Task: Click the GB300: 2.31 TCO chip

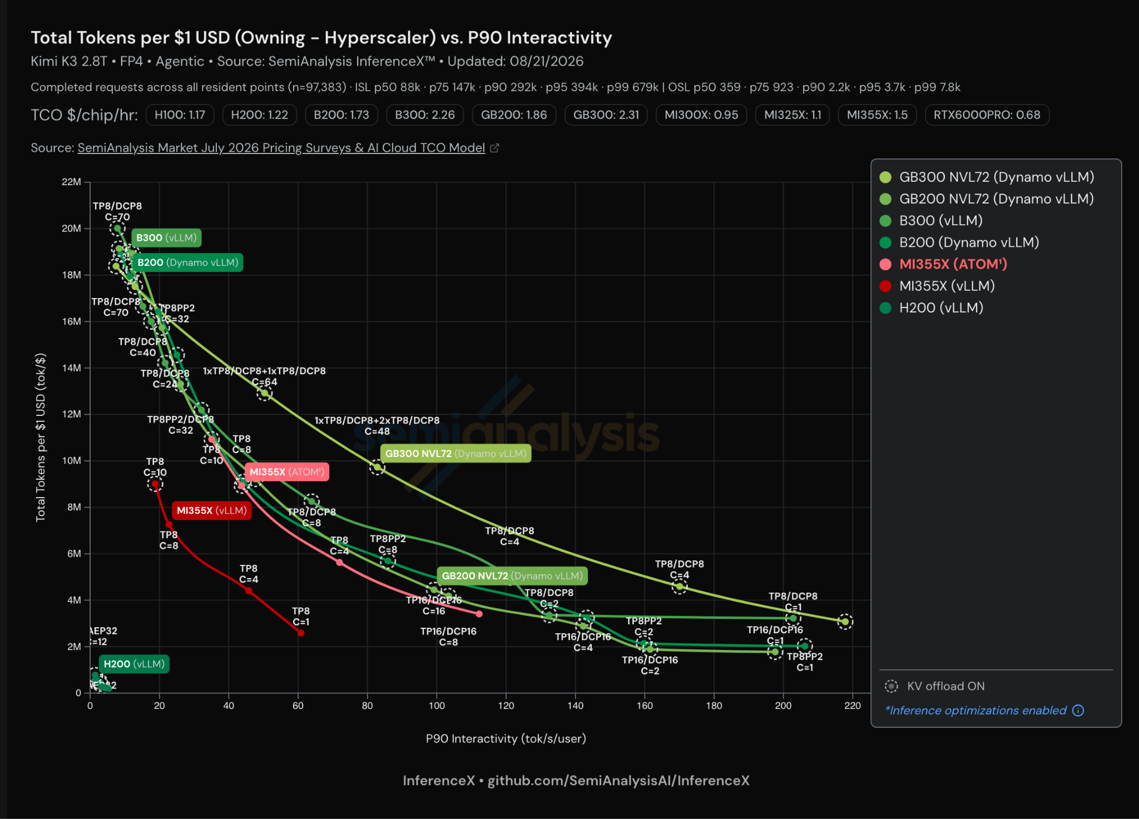Action: pos(606,115)
